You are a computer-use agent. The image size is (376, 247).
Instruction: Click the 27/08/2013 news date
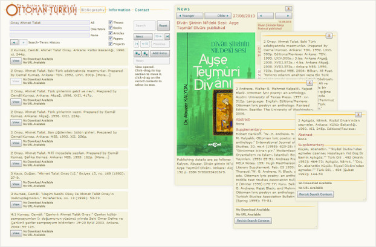(244, 16)
